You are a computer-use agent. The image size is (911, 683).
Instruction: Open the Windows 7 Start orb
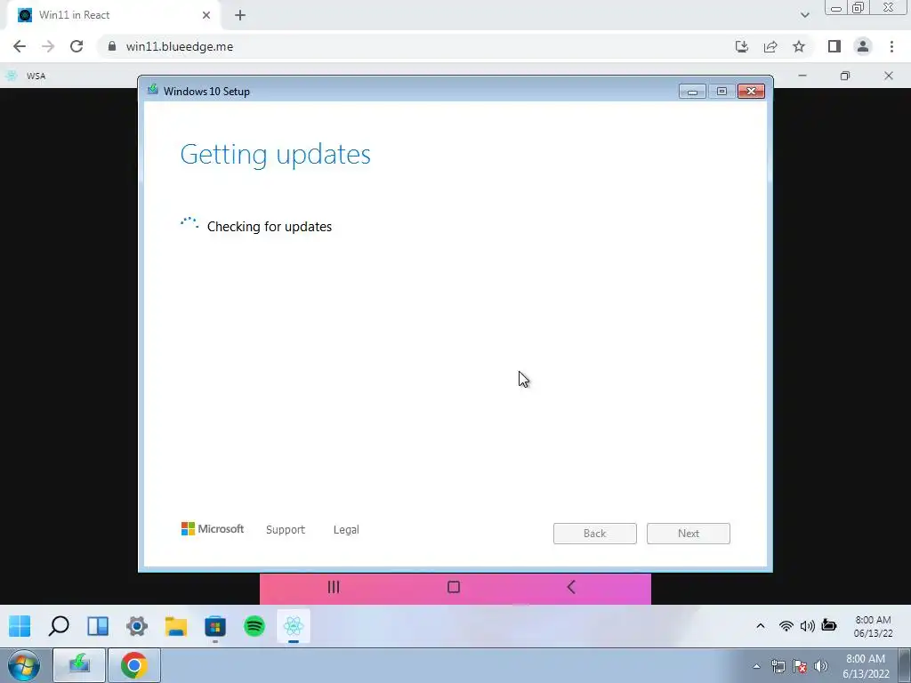pos(24,665)
